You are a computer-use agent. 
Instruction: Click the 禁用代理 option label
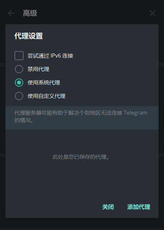38,69
